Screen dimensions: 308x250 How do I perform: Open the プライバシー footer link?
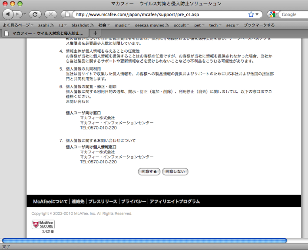(133, 201)
